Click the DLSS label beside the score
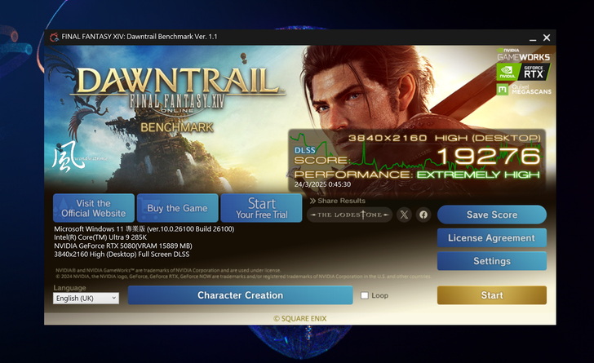This screenshot has height=363, width=594. pos(305,150)
